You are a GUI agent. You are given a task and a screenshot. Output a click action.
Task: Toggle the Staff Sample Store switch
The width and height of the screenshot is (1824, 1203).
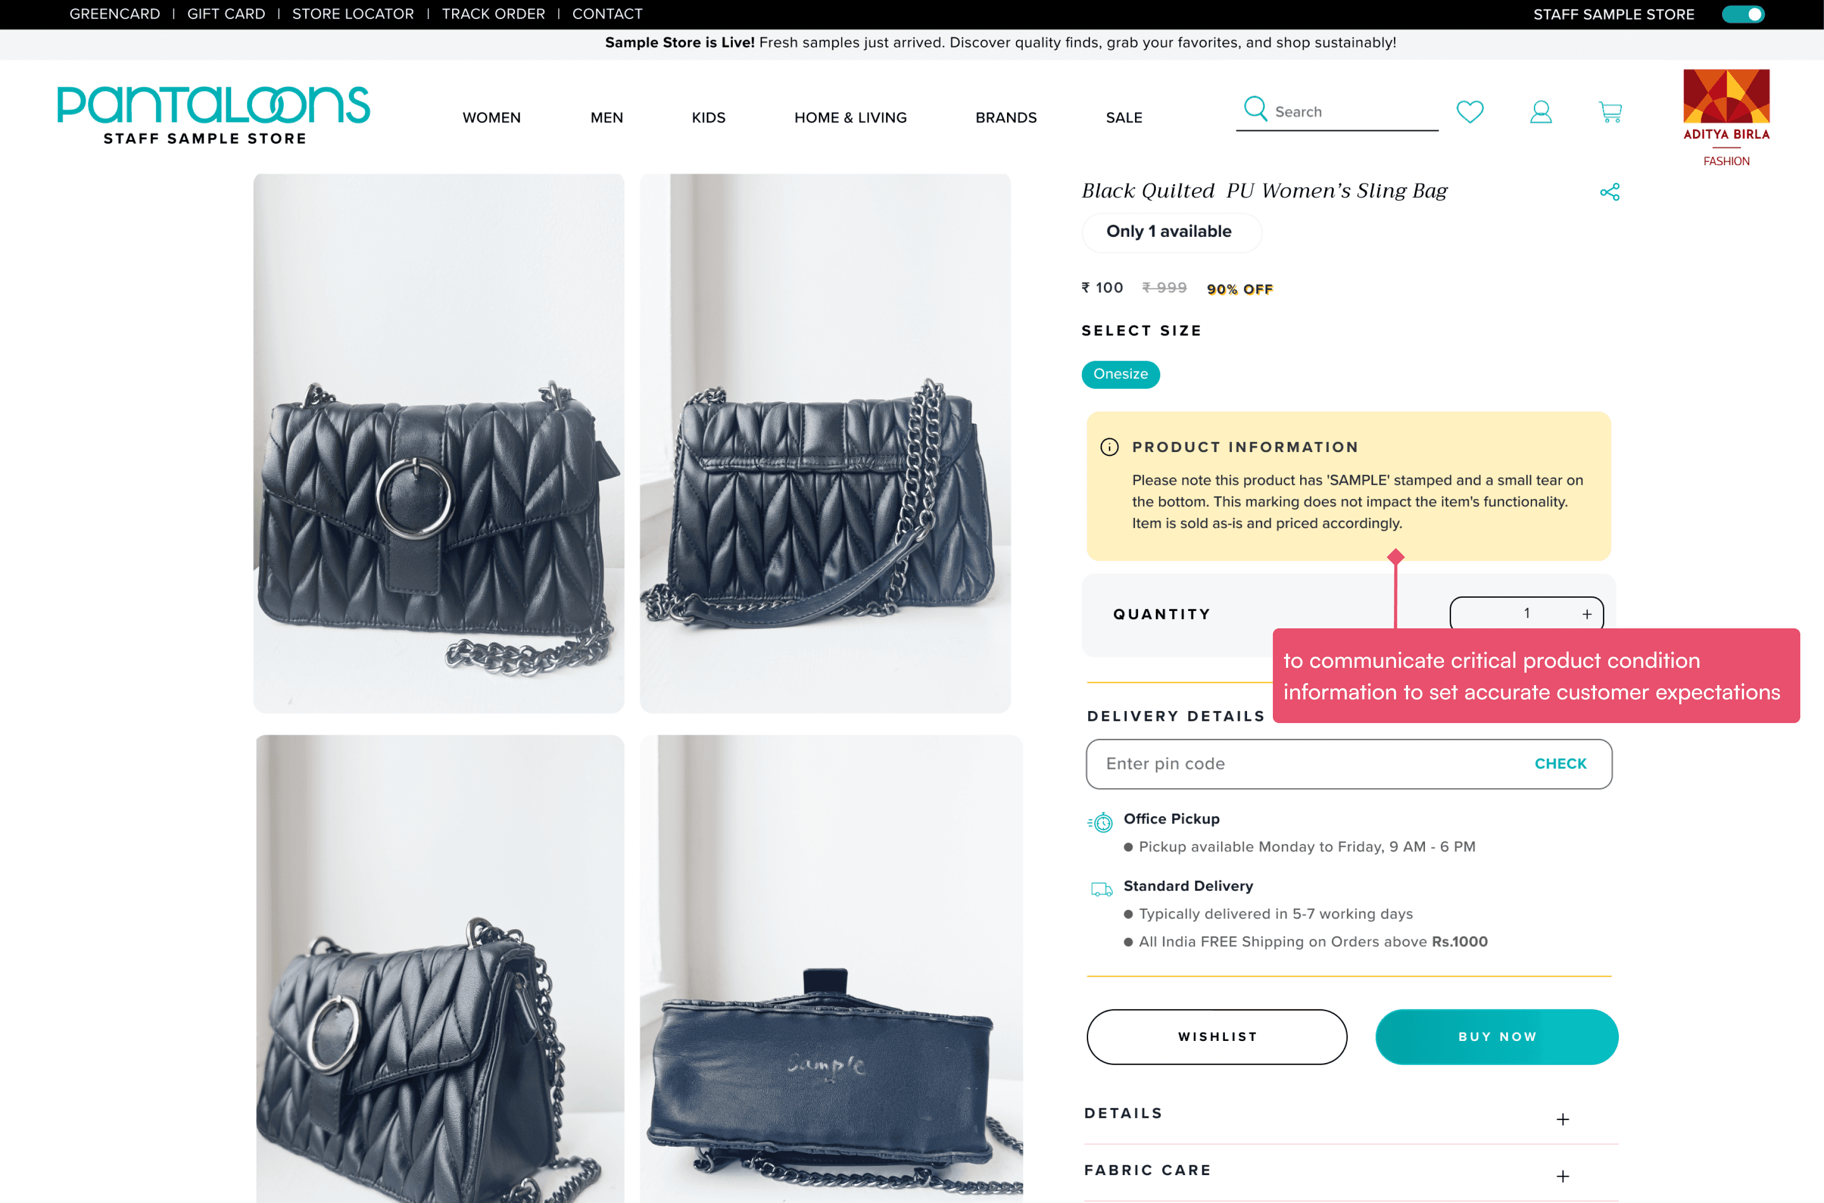pyautogui.click(x=1742, y=15)
